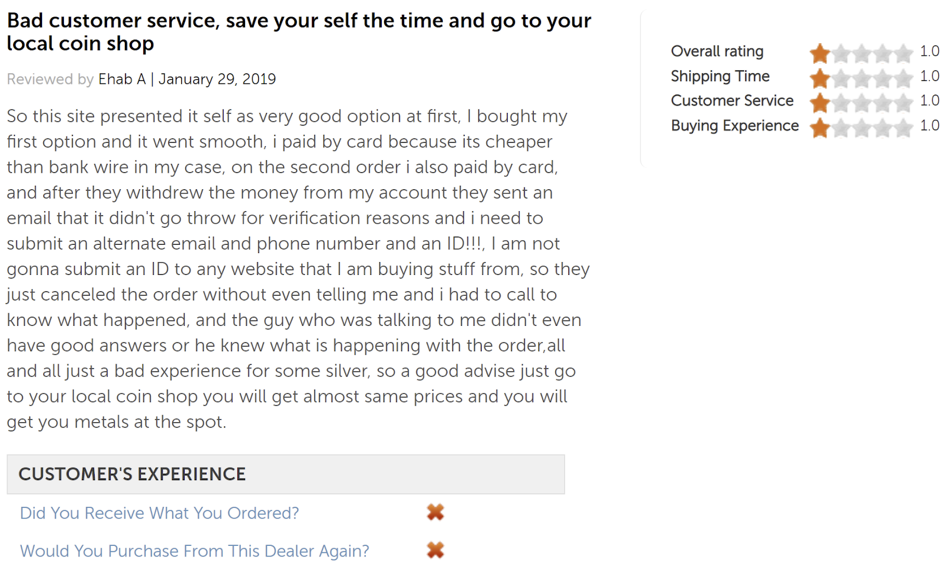Click the middle gray star in Shipping Time
Screen dimensions: 947x576
(x=862, y=78)
